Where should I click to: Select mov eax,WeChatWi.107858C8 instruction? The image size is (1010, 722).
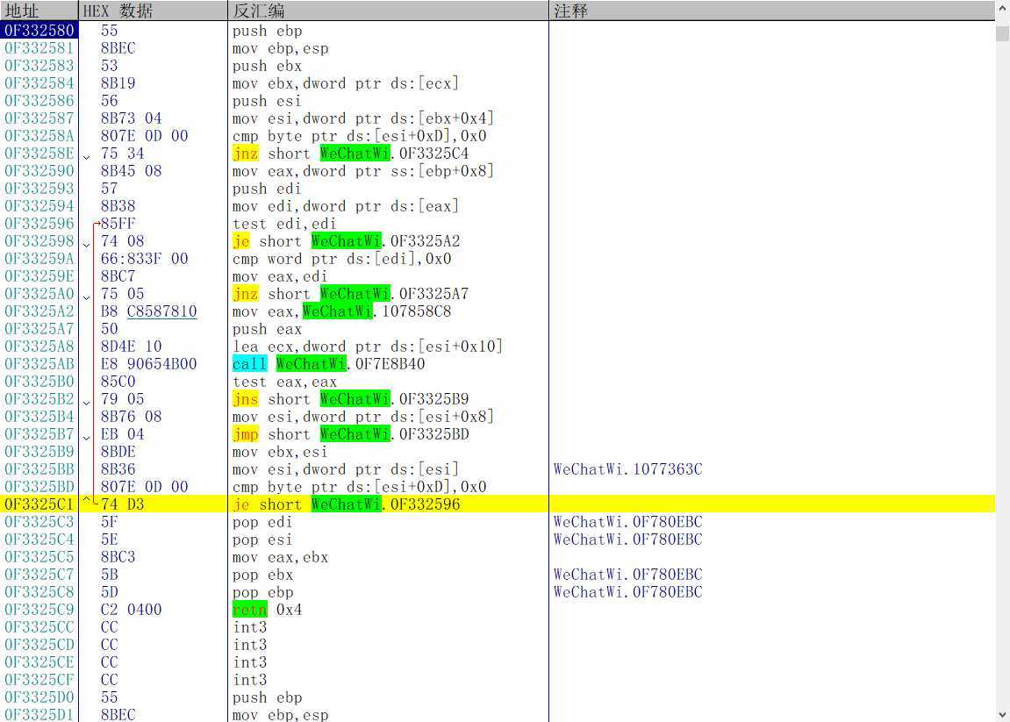pos(342,311)
